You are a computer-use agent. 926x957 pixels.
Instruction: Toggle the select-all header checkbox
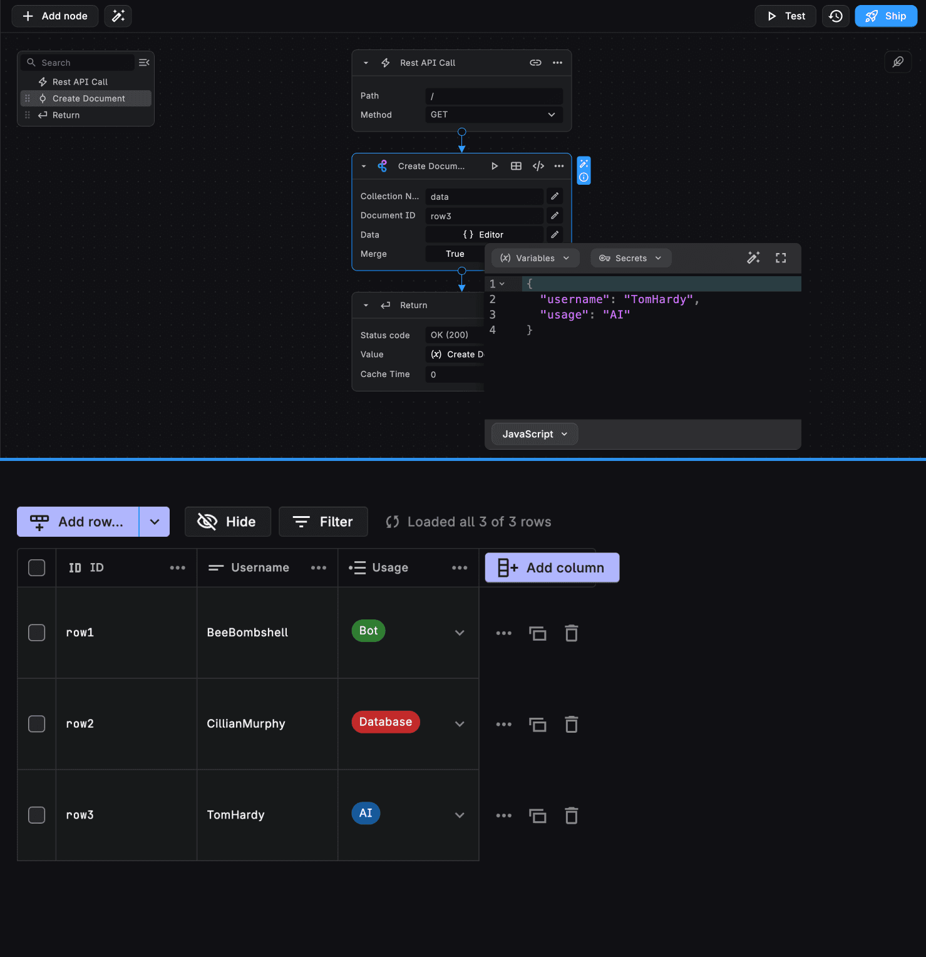coord(37,567)
